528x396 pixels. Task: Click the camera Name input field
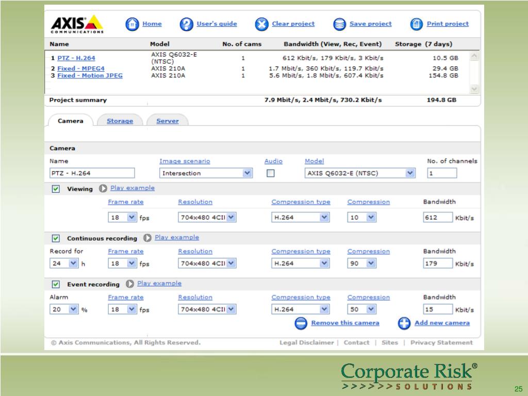pos(92,173)
